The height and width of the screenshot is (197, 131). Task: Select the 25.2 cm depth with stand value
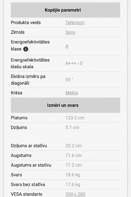coord(73,146)
